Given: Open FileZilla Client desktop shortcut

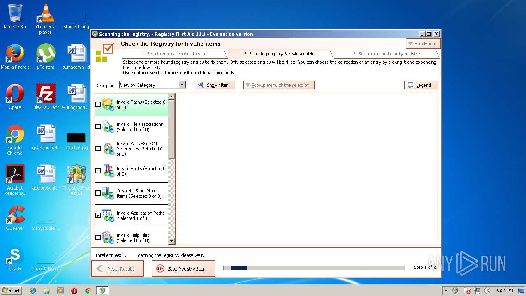Looking at the screenshot, I should (45, 97).
